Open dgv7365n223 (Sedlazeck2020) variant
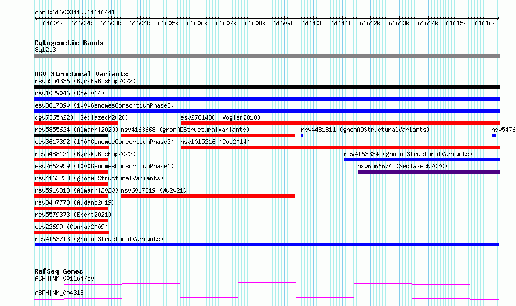Viewport: 516px width, 306px height. click(x=82, y=117)
